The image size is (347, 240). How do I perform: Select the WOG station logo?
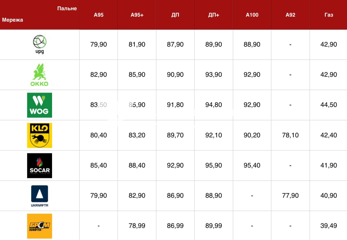click(40, 105)
